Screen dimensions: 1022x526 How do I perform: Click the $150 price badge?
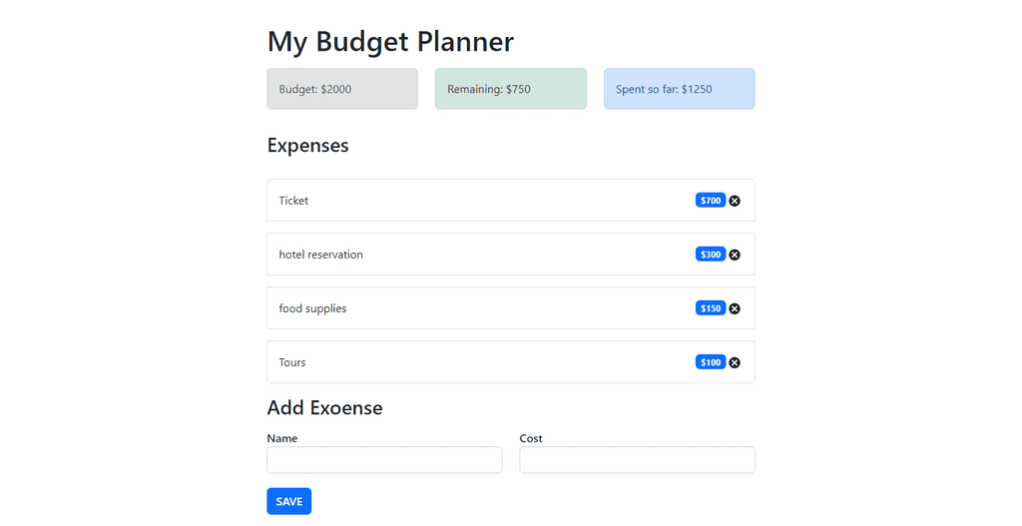(x=711, y=308)
